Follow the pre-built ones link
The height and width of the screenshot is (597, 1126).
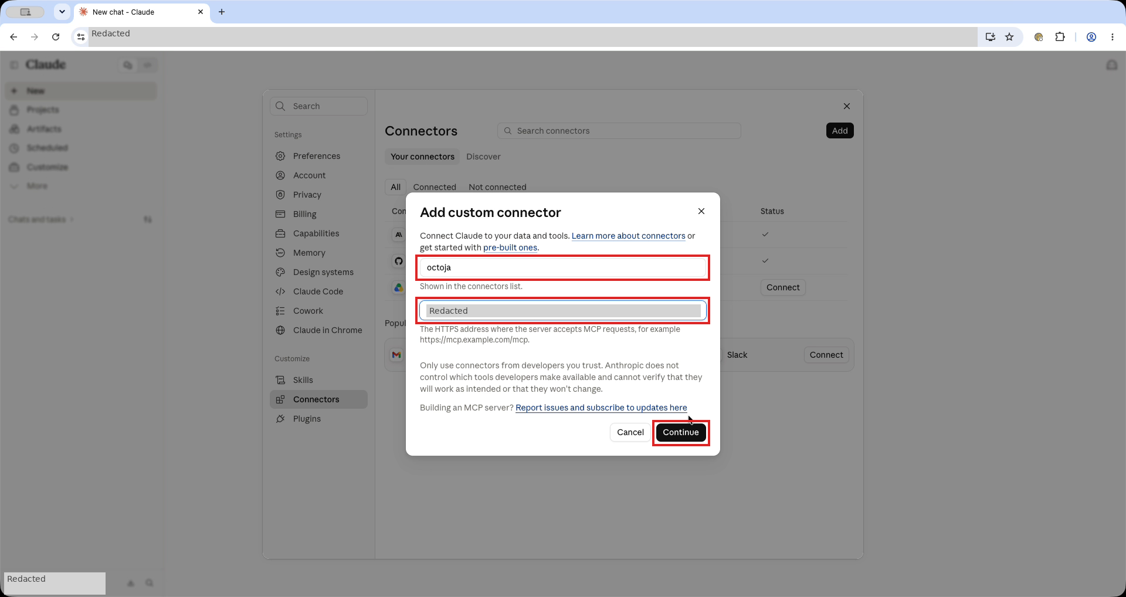pyautogui.click(x=510, y=247)
